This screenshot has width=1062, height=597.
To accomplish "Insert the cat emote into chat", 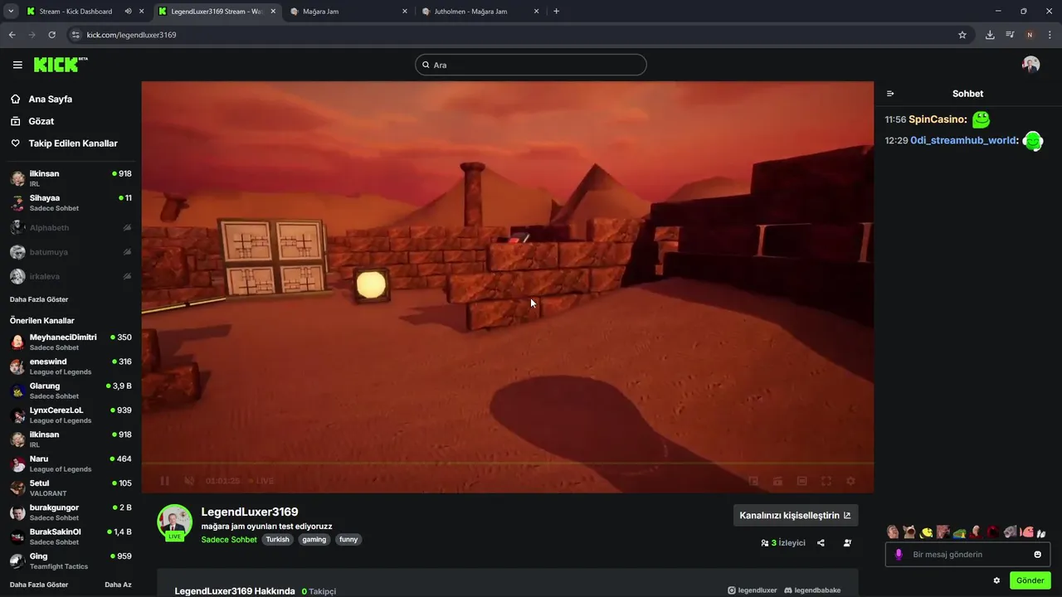I will [x=909, y=532].
